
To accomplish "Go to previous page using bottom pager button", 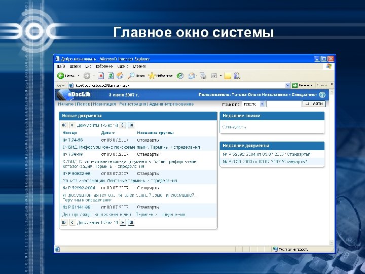I will [72, 222].
